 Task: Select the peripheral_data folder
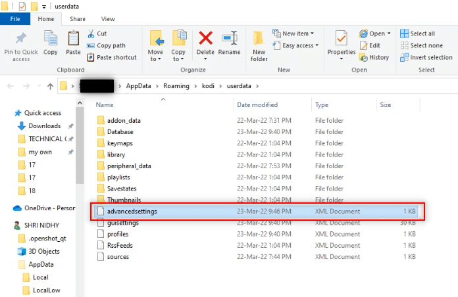click(129, 166)
